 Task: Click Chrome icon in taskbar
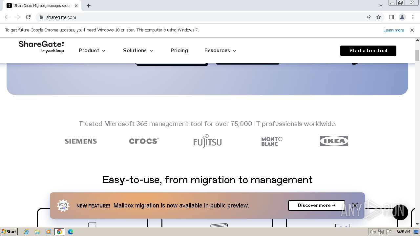[x=59, y=232]
